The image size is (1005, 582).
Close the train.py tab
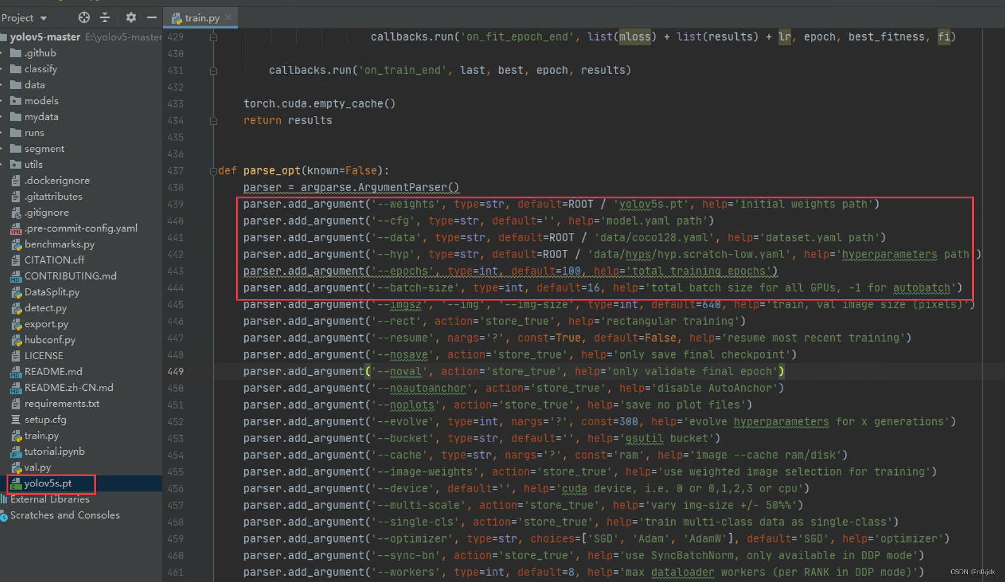(x=228, y=18)
